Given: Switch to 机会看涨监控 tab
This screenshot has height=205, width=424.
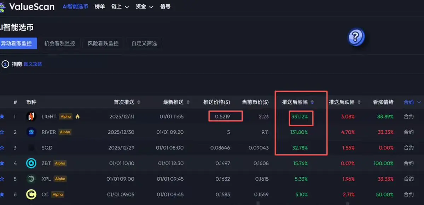Looking at the screenshot, I should 59,43.
